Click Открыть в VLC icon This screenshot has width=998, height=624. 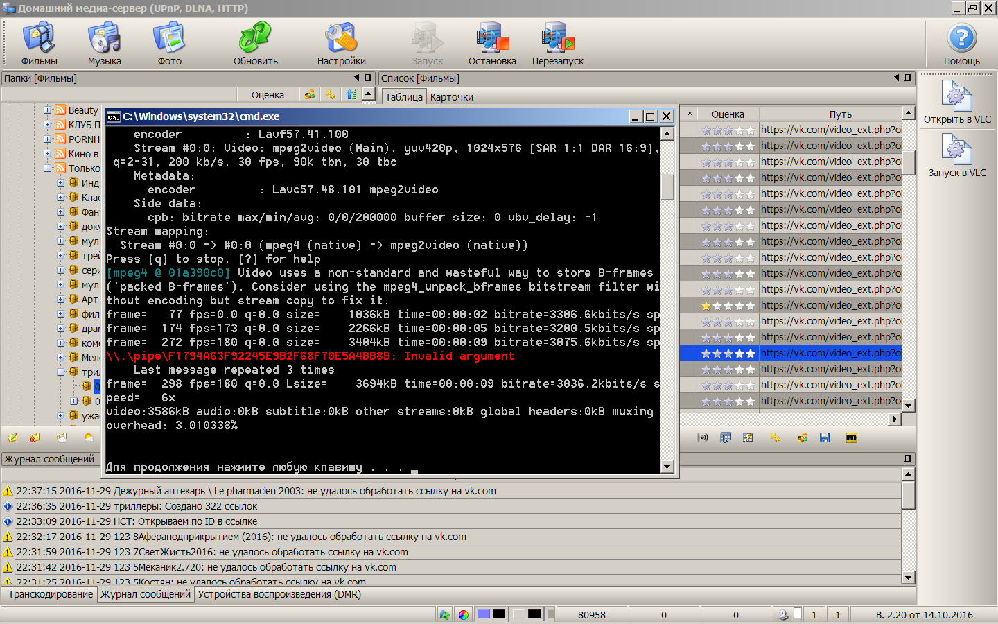point(957,102)
